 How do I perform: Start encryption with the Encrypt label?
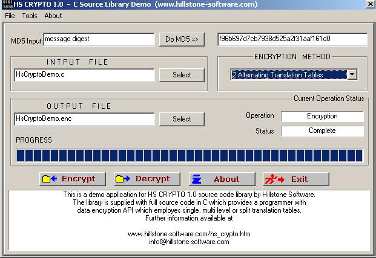pos(79,179)
